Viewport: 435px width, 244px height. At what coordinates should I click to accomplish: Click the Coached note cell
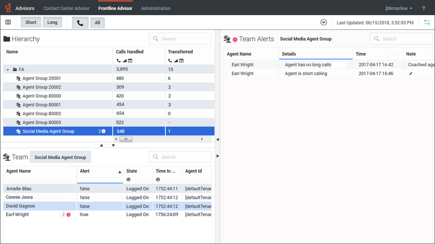[x=421, y=65]
